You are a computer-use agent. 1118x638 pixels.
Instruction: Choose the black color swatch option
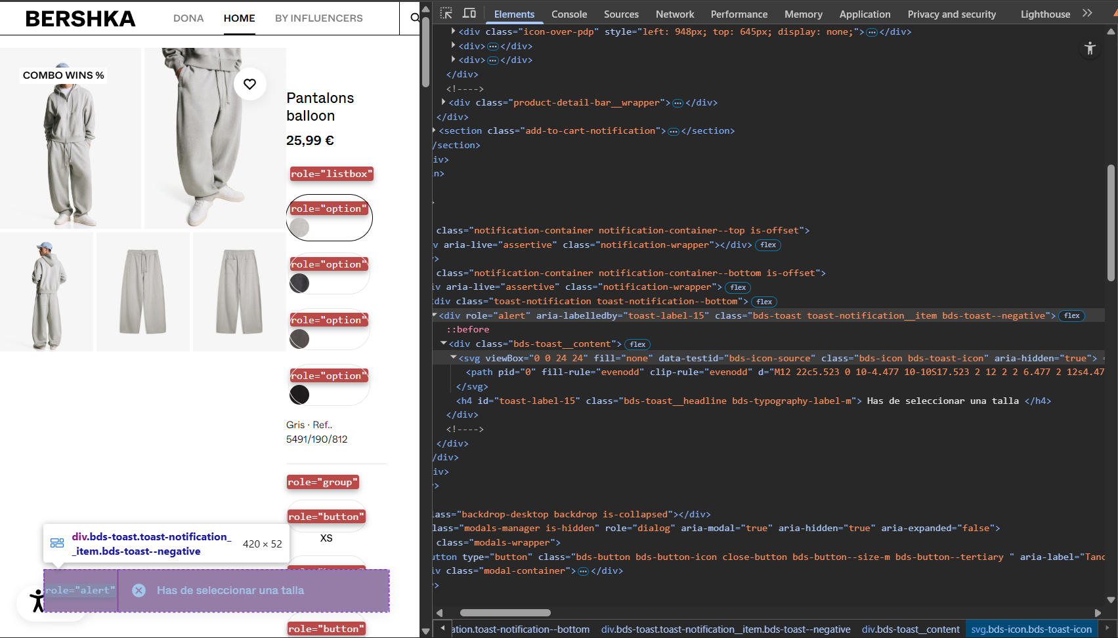pyautogui.click(x=300, y=395)
